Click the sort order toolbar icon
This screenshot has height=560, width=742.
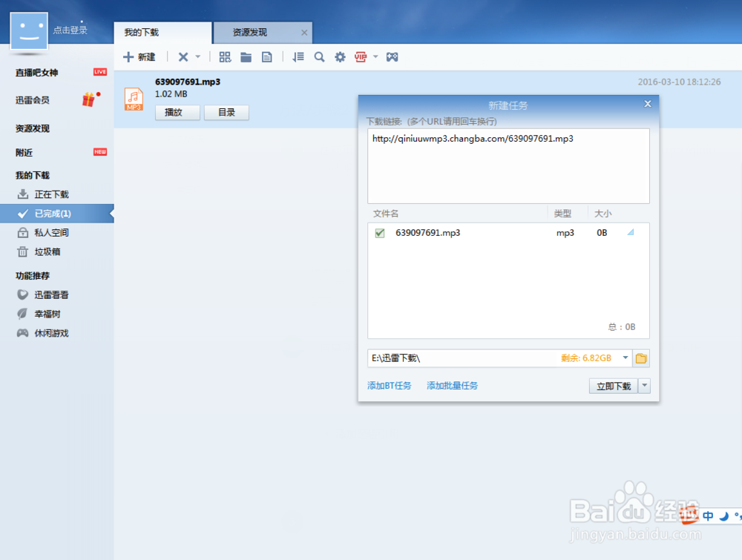pyautogui.click(x=298, y=57)
